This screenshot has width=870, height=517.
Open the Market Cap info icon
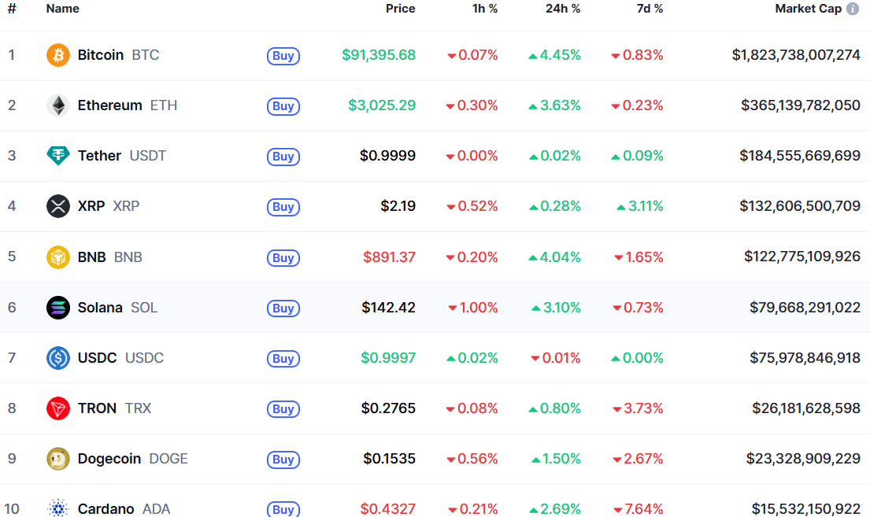853,9
